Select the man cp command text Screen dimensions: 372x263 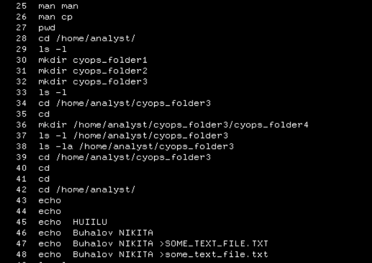click(x=56, y=17)
